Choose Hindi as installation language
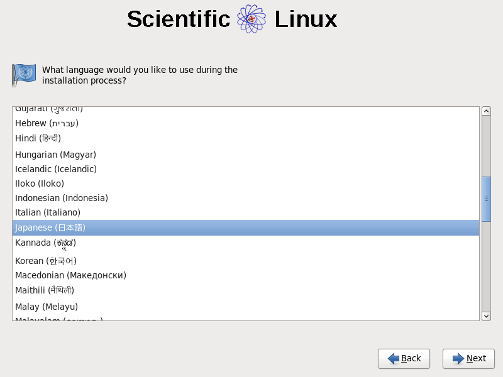This screenshot has width=503, height=377. pos(38,138)
